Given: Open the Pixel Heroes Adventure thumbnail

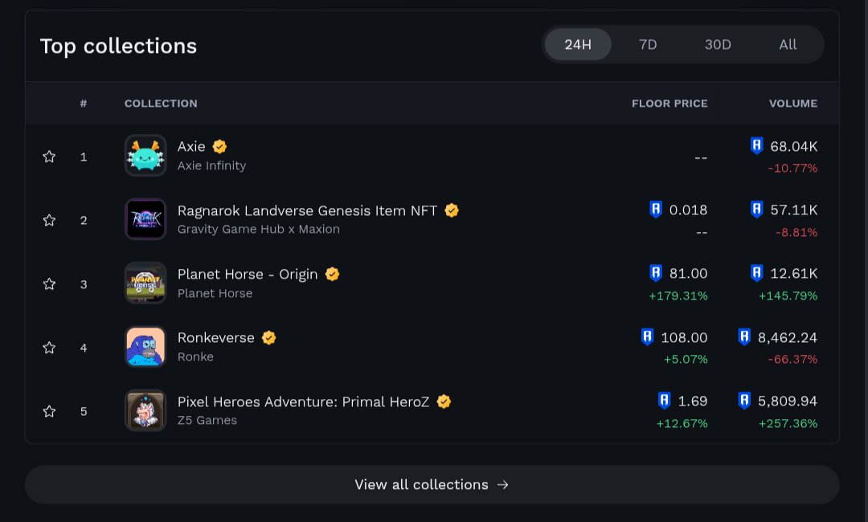Looking at the screenshot, I should click(145, 410).
